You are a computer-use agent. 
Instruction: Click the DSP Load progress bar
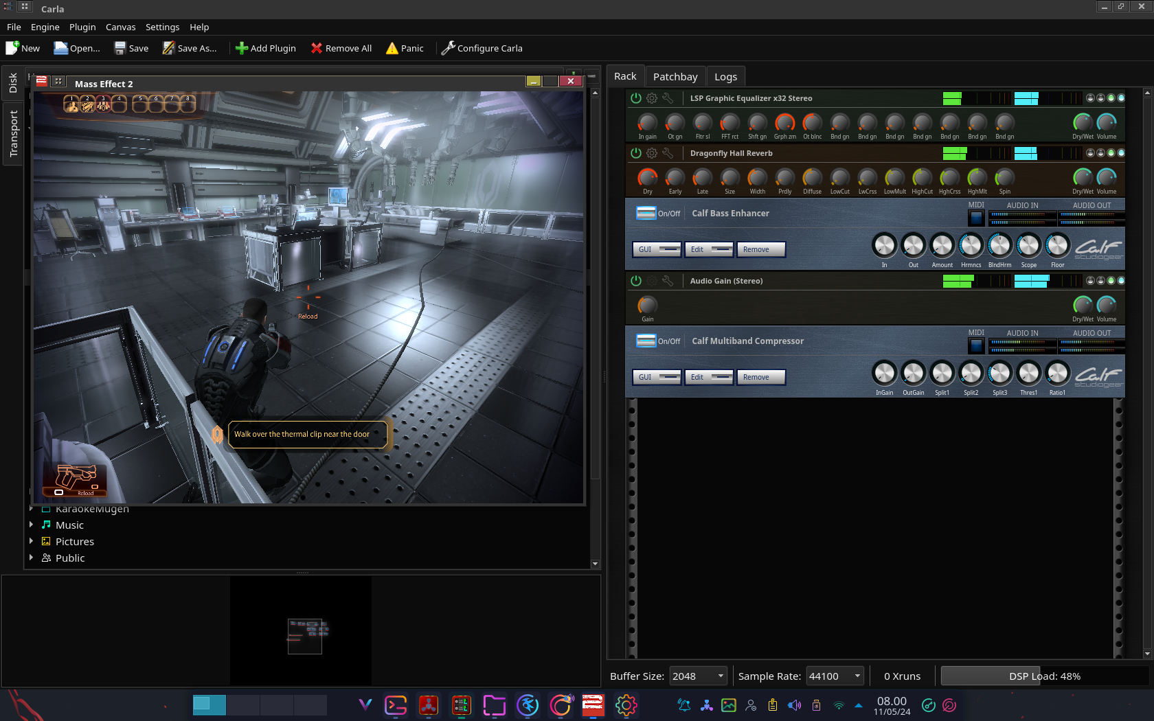[x=1044, y=676]
